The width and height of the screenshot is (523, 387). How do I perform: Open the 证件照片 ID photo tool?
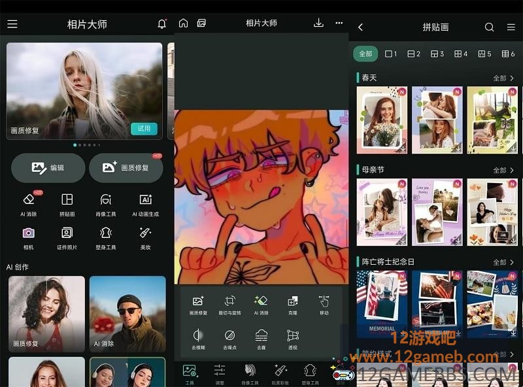click(67, 238)
